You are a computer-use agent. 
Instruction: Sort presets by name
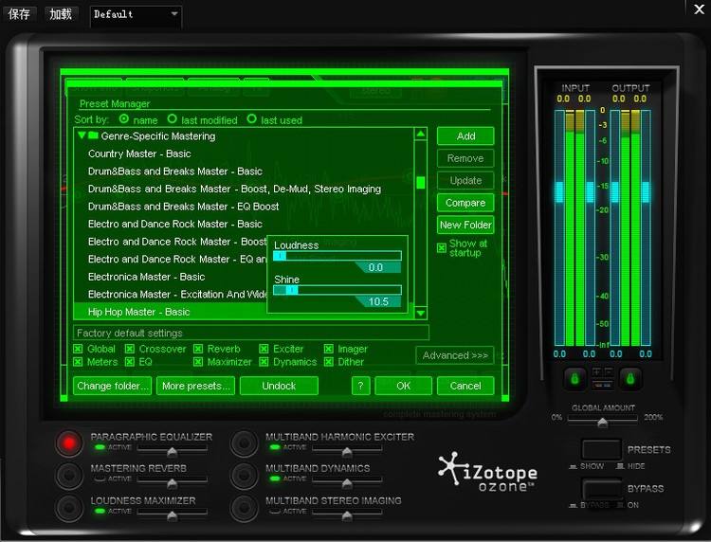(x=124, y=118)
